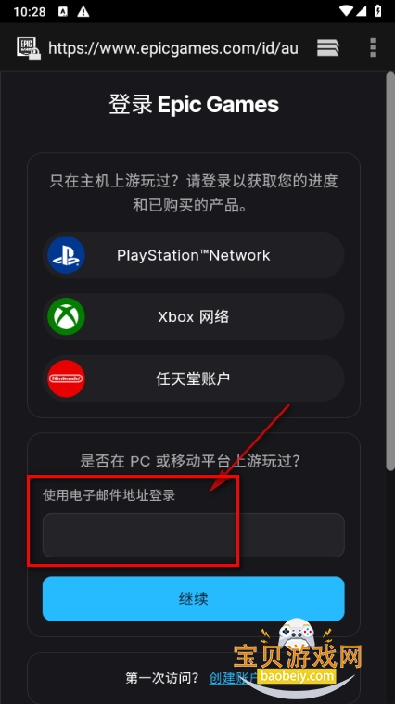Tap the PlayStation logo icon

tap(66, 255)
